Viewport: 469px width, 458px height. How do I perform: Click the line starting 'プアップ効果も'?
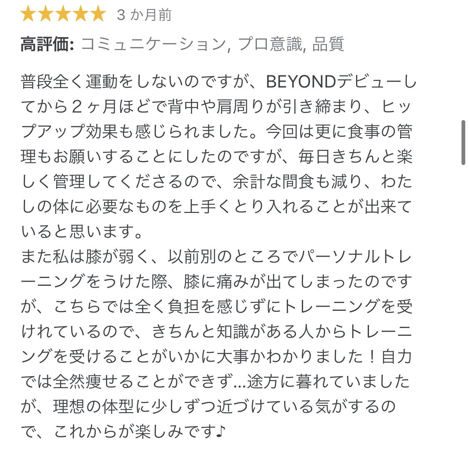pyautogui.click(x=216, y=132)
